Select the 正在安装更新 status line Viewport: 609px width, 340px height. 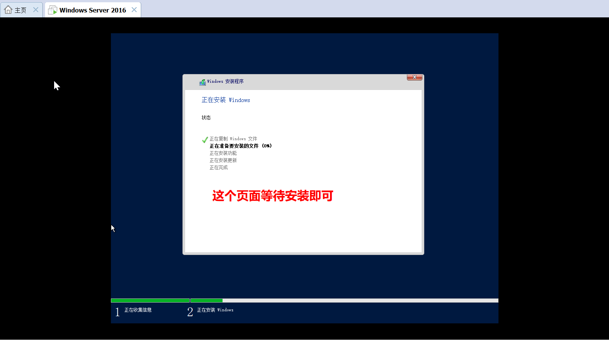(x=223, y=160)
